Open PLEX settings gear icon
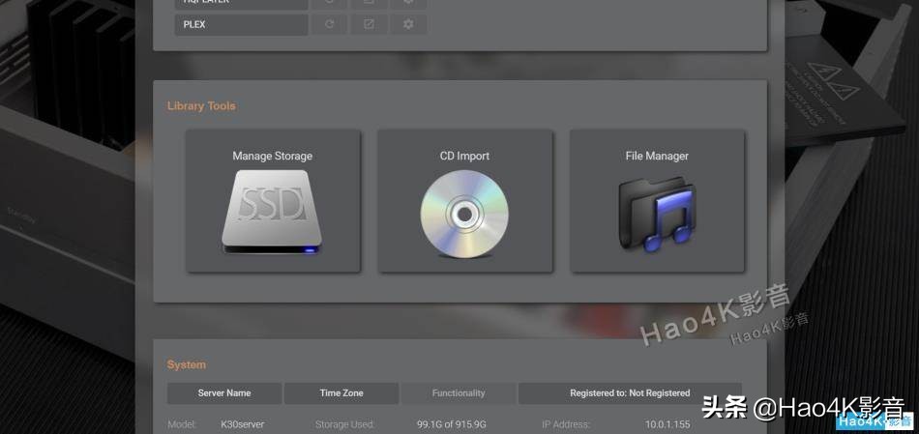The height and width of the screenshot is (434, 919). coord(408,24)
